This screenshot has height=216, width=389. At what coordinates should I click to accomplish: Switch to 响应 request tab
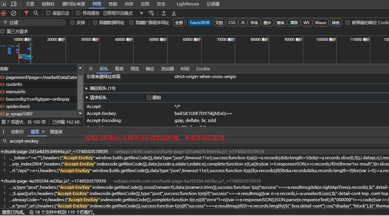(150, 69)
